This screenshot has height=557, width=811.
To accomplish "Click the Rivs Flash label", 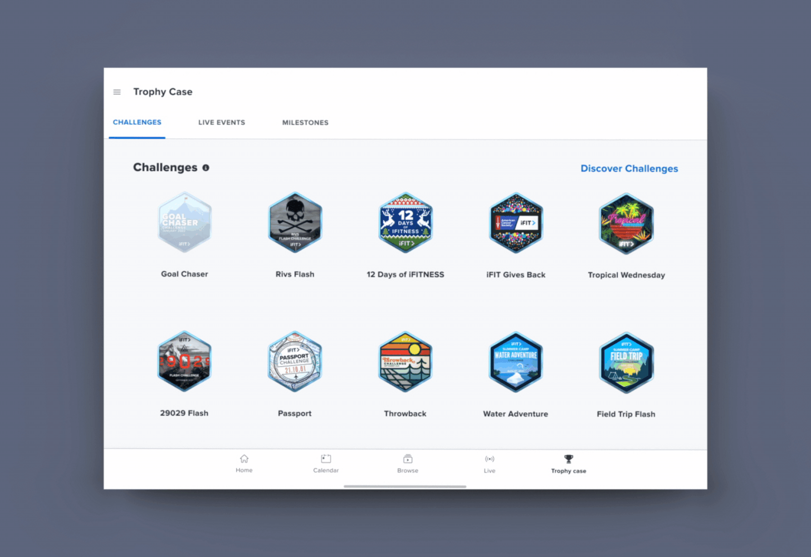I will point(295,274).
